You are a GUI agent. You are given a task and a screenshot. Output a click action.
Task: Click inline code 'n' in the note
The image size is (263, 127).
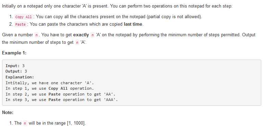25,123
